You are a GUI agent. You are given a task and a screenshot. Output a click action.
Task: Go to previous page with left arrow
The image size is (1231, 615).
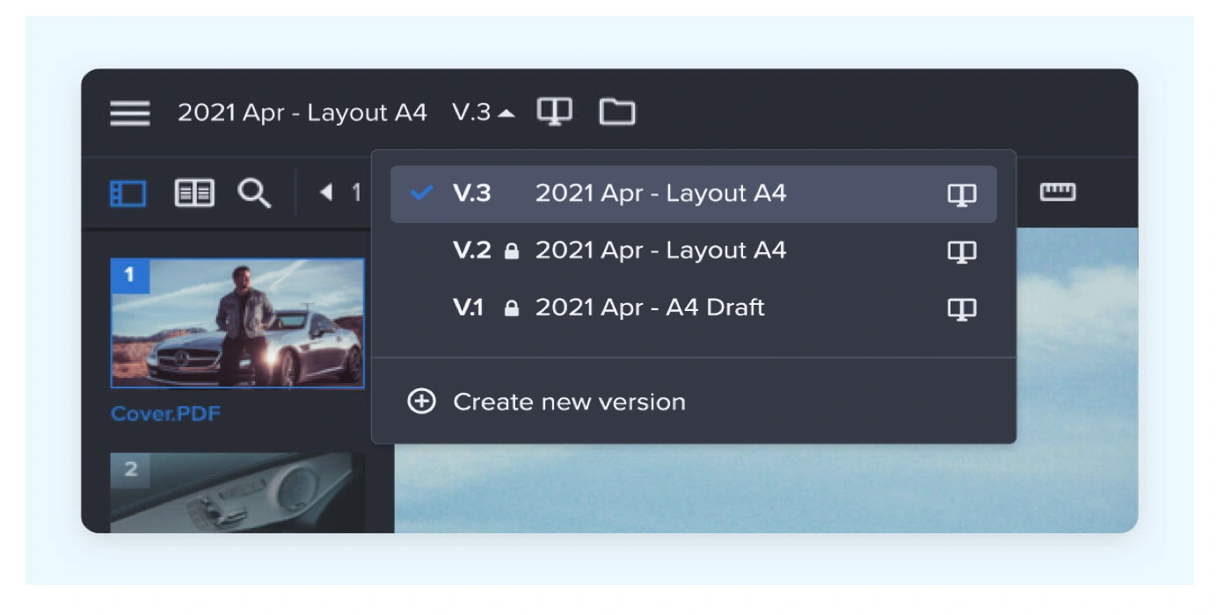(326, 192)
